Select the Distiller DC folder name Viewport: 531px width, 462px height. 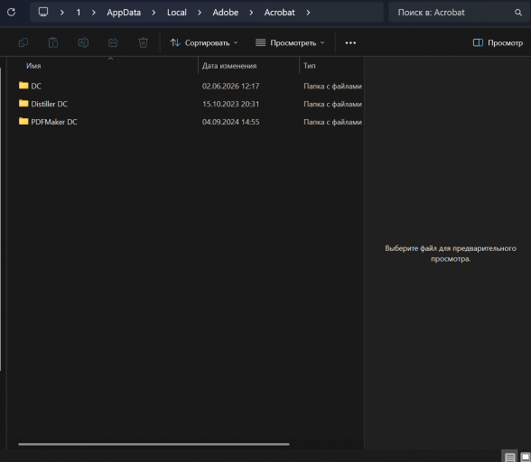coord(50,104)
